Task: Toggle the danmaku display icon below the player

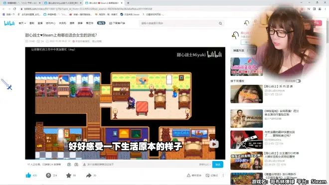Action: tap(69, 165)
